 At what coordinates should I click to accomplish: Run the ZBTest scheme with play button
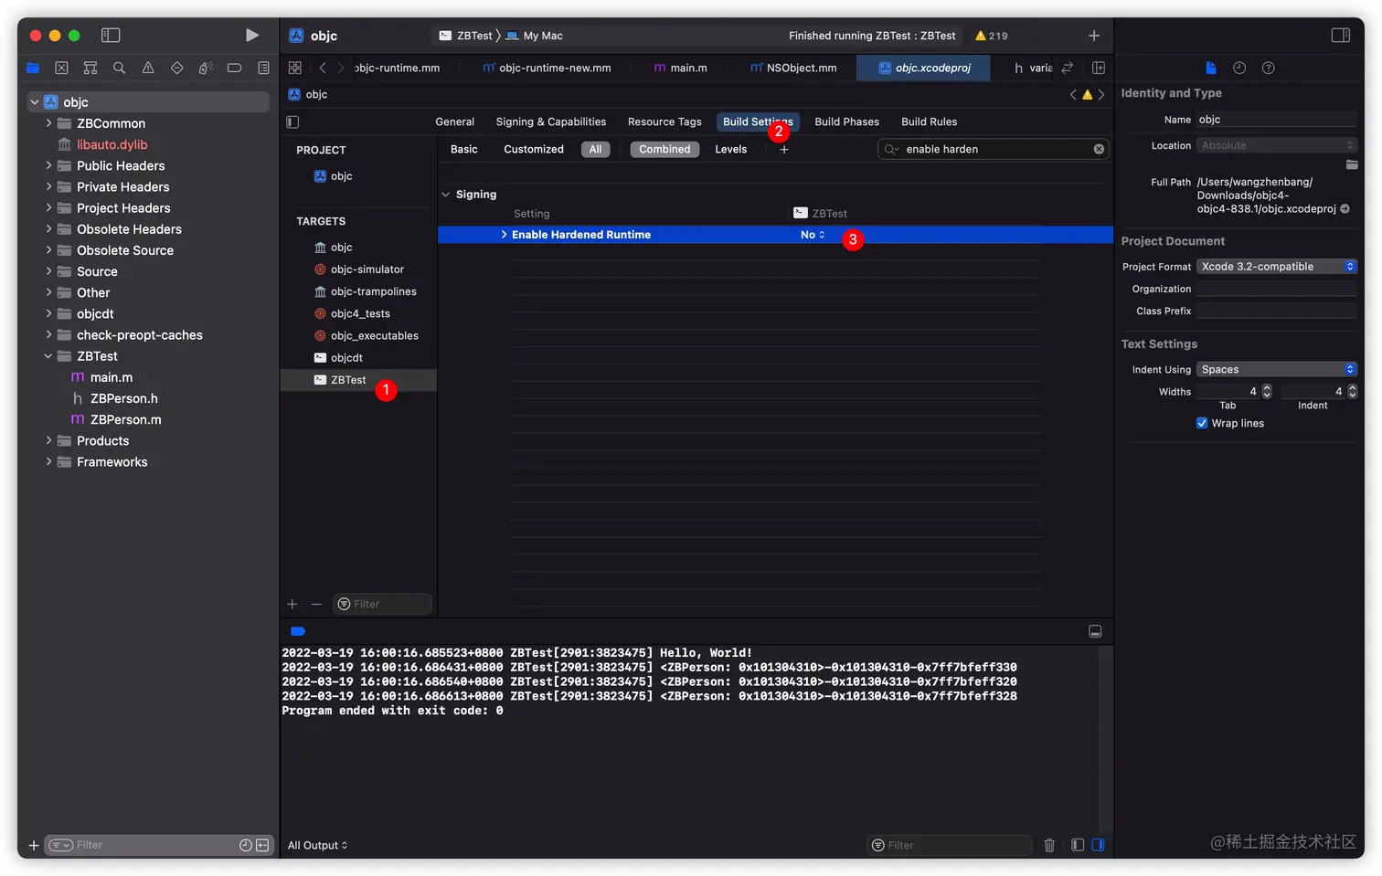[x=251, y=35]
